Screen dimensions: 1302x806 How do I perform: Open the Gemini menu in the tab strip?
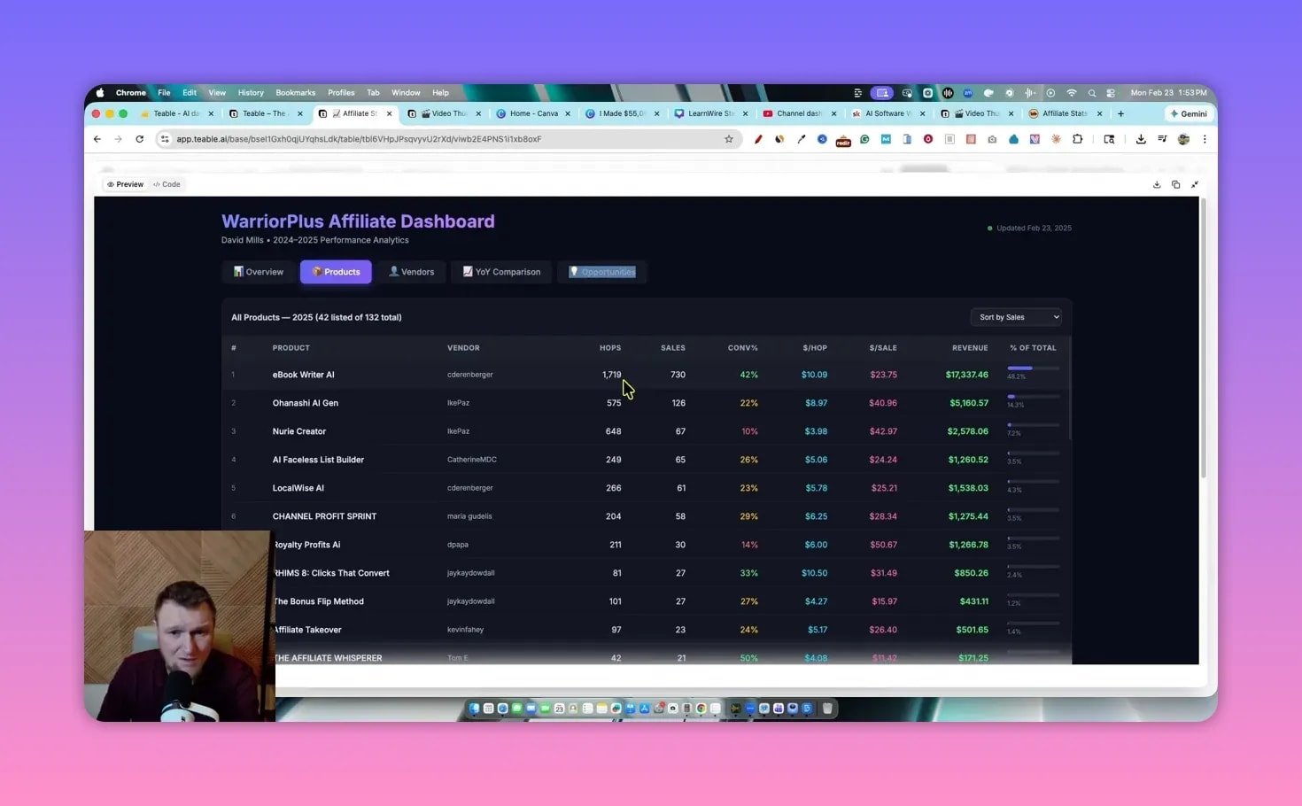pos(1188,113)
